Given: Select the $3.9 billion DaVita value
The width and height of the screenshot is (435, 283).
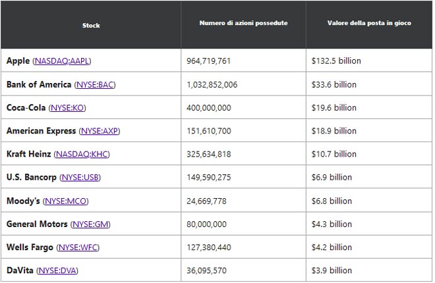Looking at the screenshot, I should (332, 270).
